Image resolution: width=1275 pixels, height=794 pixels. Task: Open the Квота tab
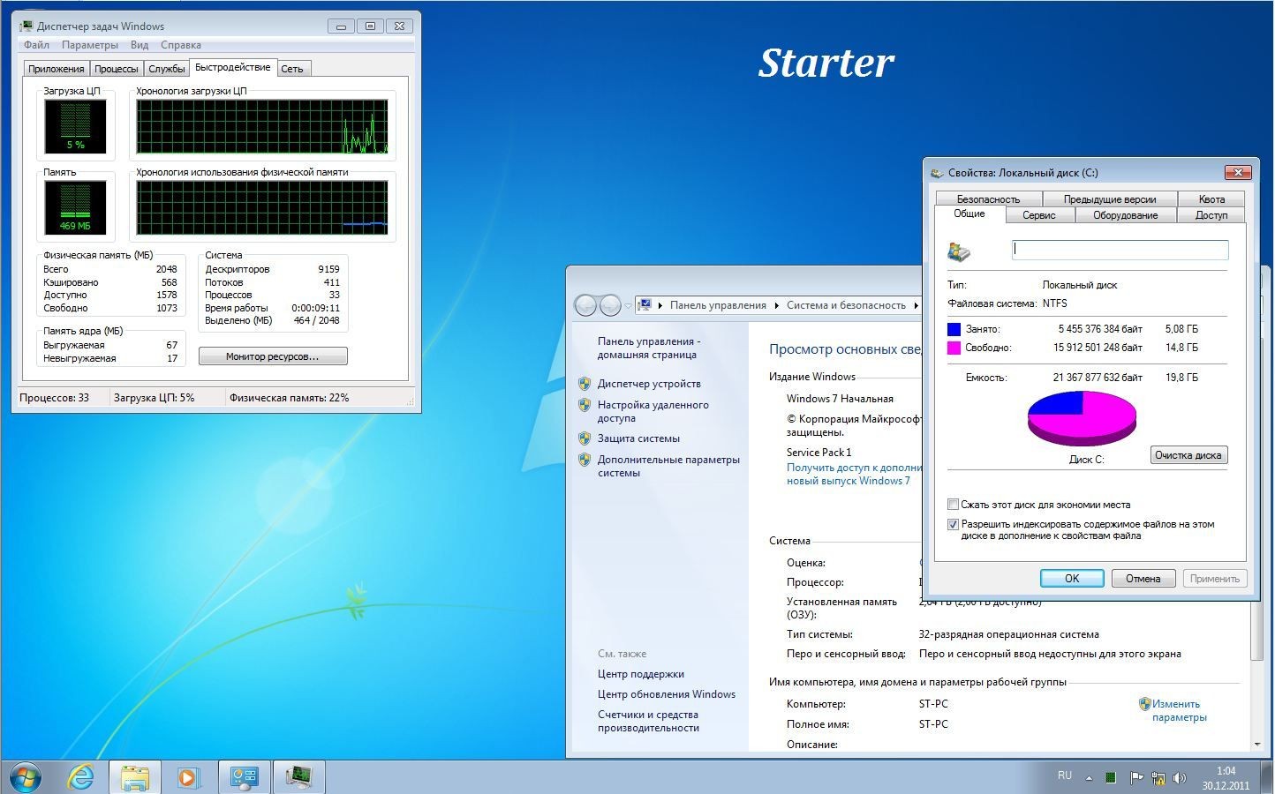coord(1211,199)
